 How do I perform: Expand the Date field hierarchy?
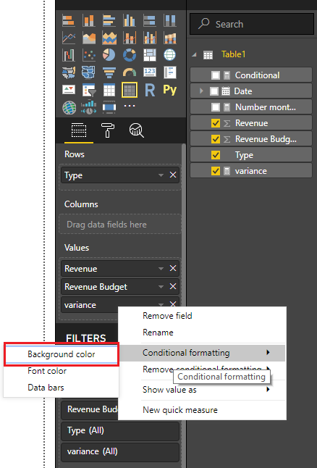point(201,91)
